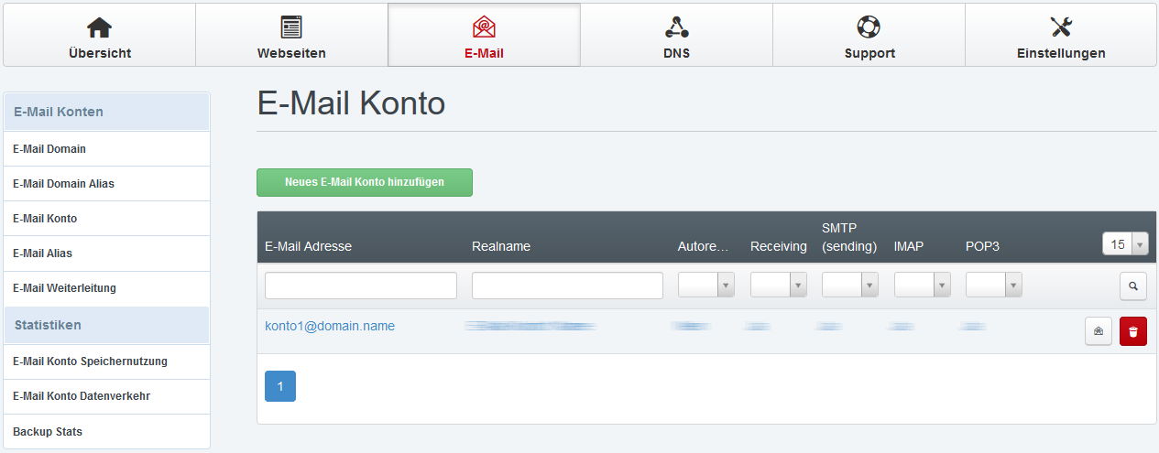Image resolution: width=1159 pixels, height=453 pixels.
Task: Expand the Receiving filter dropdown
Action: pyautogui.click(x=779, y=286)
